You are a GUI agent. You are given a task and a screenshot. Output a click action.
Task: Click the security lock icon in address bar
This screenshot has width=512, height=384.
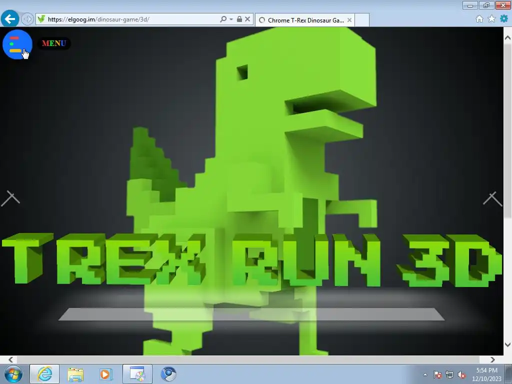(239, 19)
